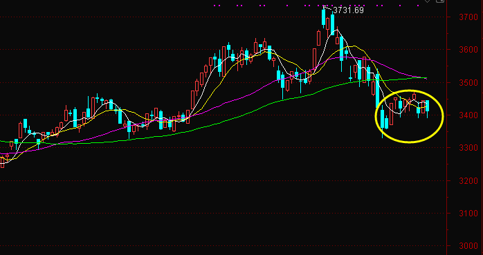The width and height of the screenshot is (483, 255).
Task: Click the peak candlestick below the 3731.69 label
Action: pyautogui.click(x=324, y=17)
